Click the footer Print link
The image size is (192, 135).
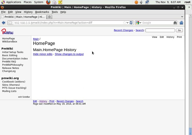tap(52, 101)
